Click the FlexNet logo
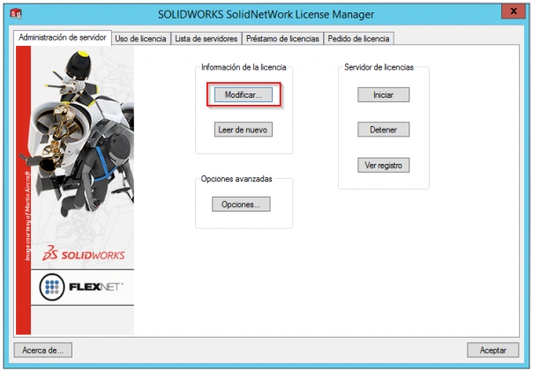 click(x=81, y=287)
